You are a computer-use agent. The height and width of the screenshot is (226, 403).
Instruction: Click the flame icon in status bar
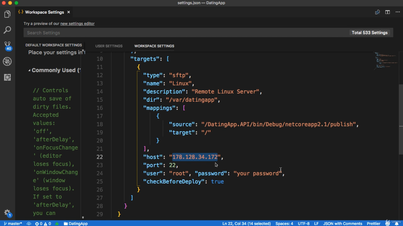coord(57,224)
